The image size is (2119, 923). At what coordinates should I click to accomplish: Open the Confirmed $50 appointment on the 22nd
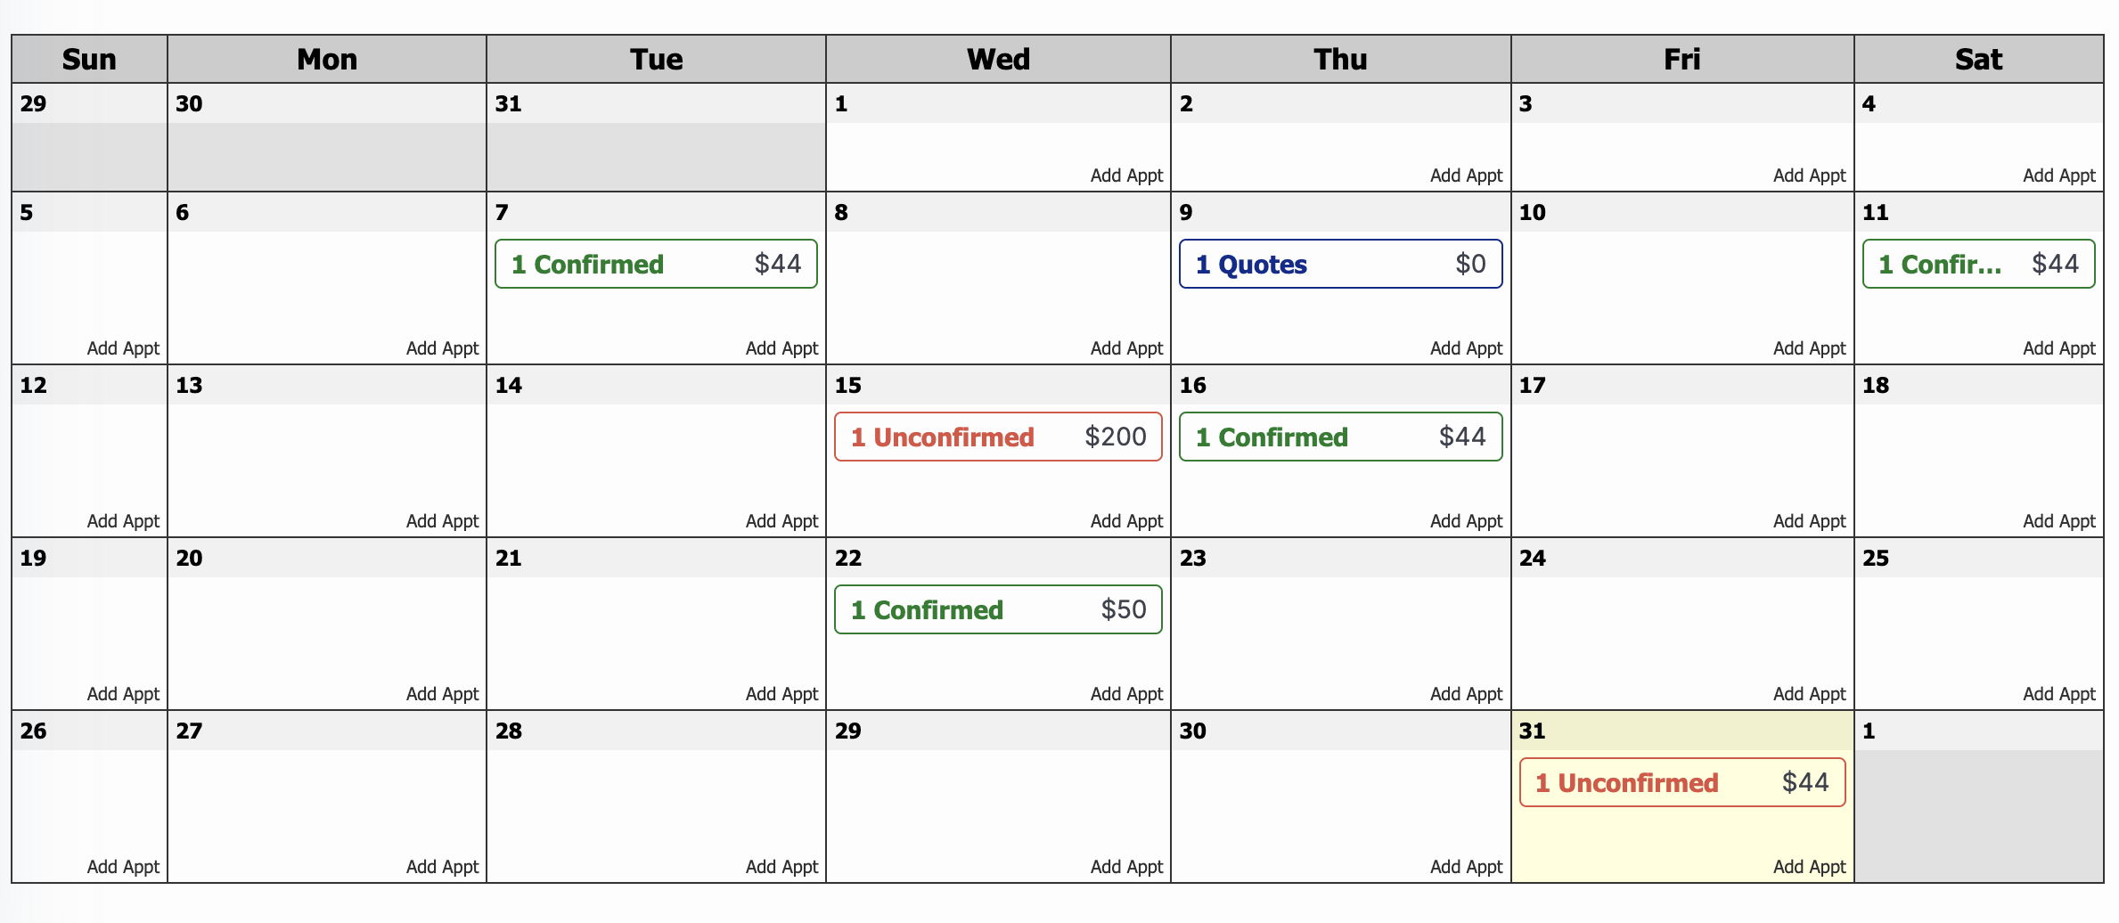(998, 609)
